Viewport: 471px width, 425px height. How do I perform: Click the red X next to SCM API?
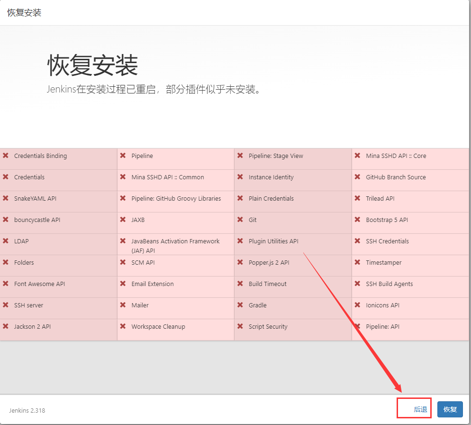click(x=123, y=262)
